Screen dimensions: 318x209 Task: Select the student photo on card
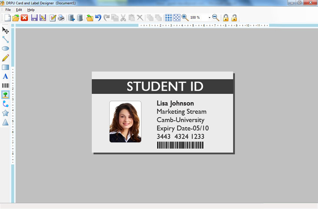click(125, 122)
